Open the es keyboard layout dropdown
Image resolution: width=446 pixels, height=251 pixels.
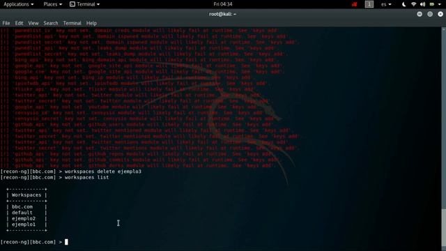(x=386, y=4)
